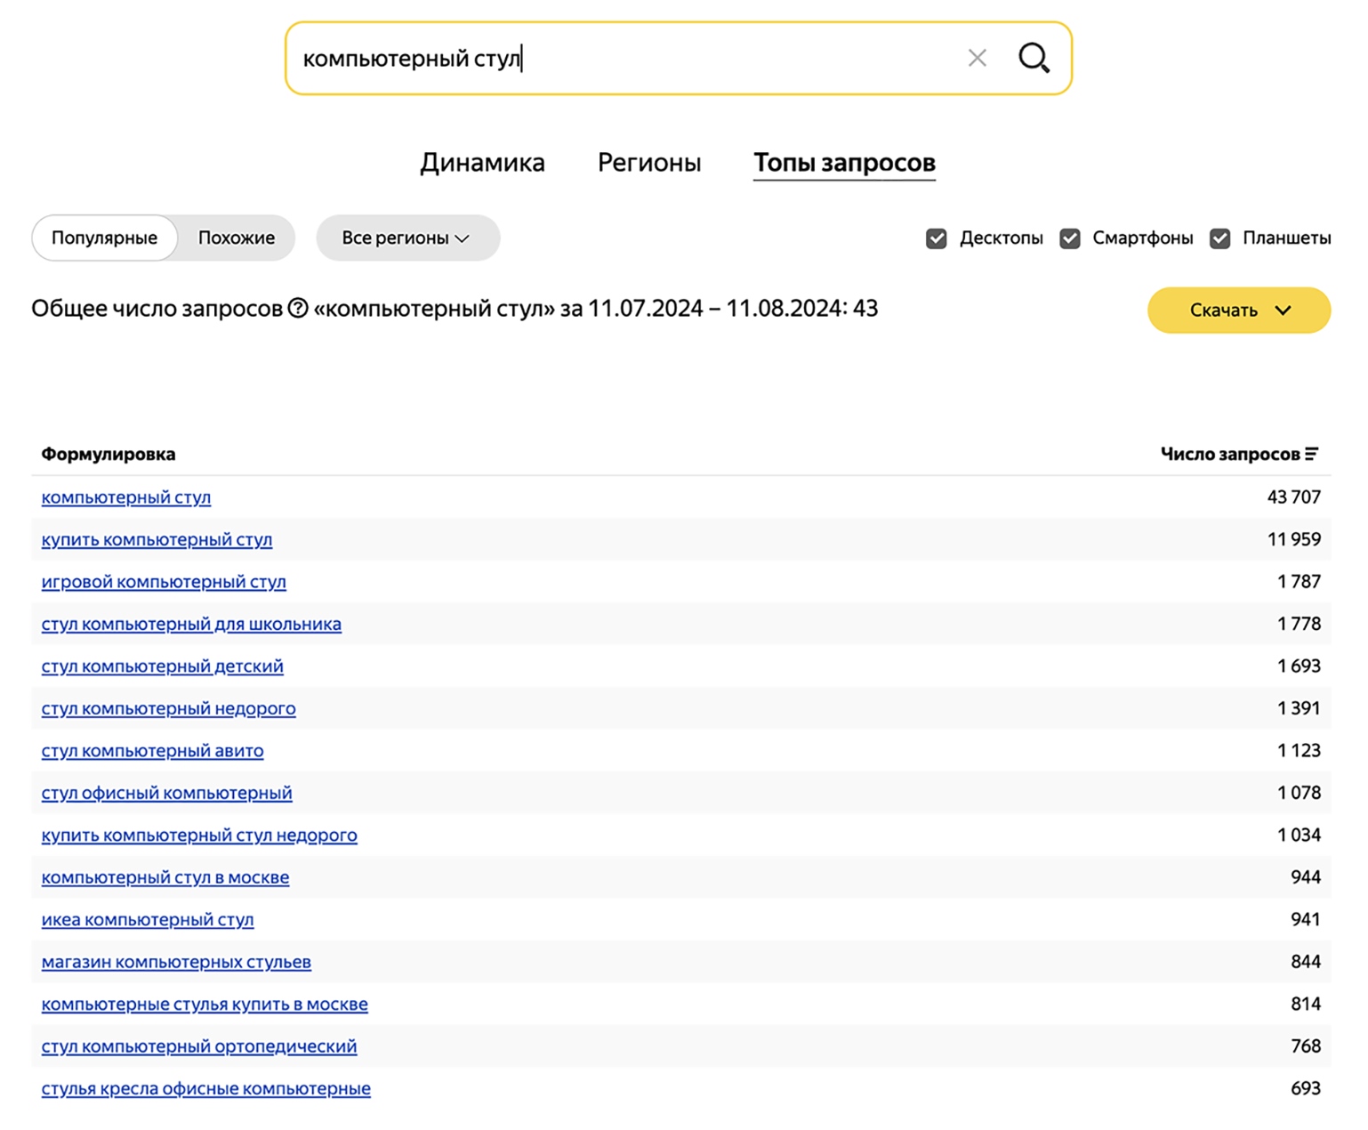Uncheck the Десктопы checkbox

[936, 238]
